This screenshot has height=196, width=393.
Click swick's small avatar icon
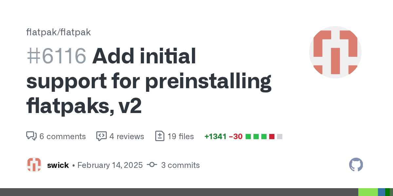click(34, 165)
